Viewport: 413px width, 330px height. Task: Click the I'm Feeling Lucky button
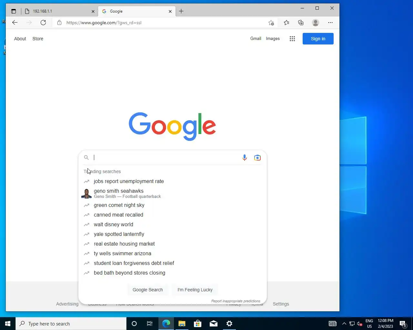pyautogui.click(x=195, y=290)
